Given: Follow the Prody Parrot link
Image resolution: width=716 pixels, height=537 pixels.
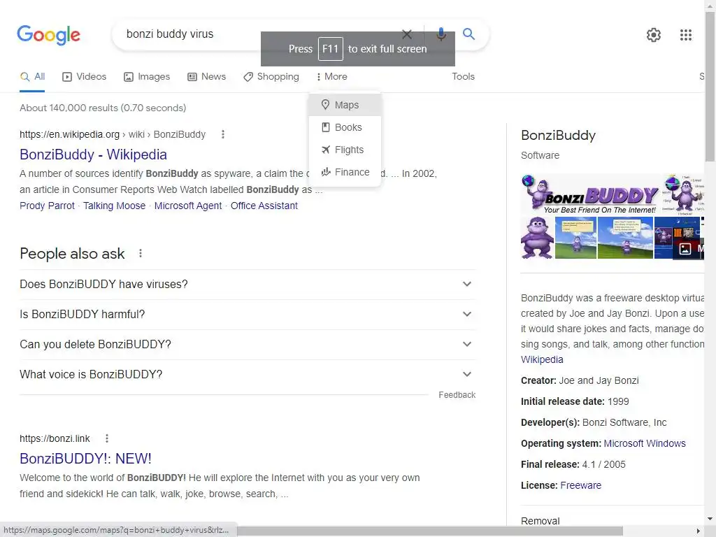Looking at the screenshot, I should tap(47, 206).
